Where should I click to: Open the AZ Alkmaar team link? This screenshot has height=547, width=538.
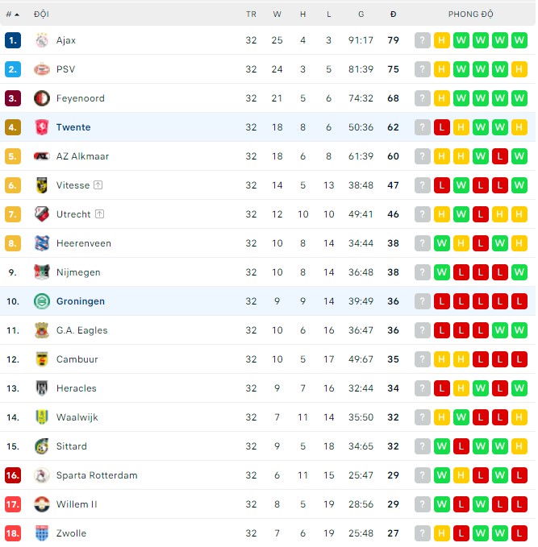point(82,156)
